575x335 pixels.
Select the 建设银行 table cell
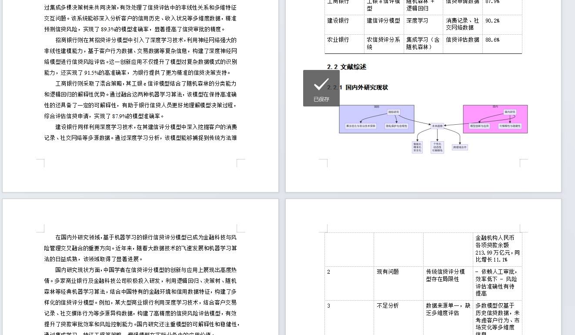tap(344, 24)
